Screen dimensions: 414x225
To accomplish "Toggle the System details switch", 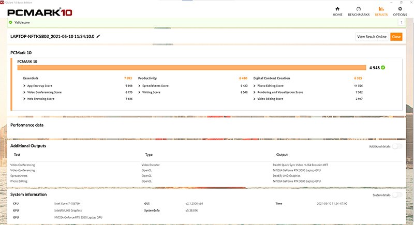I will coord(397,195).
